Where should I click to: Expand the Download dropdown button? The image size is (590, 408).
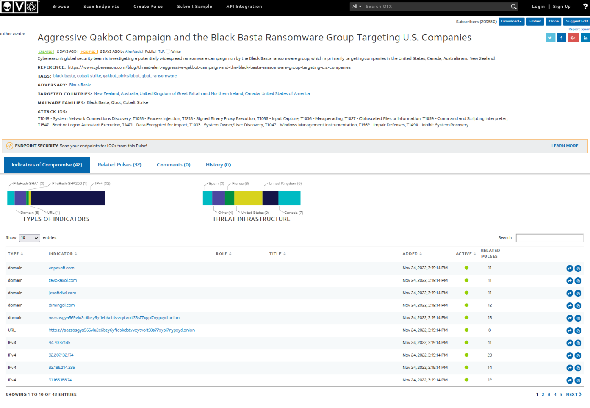511,22
